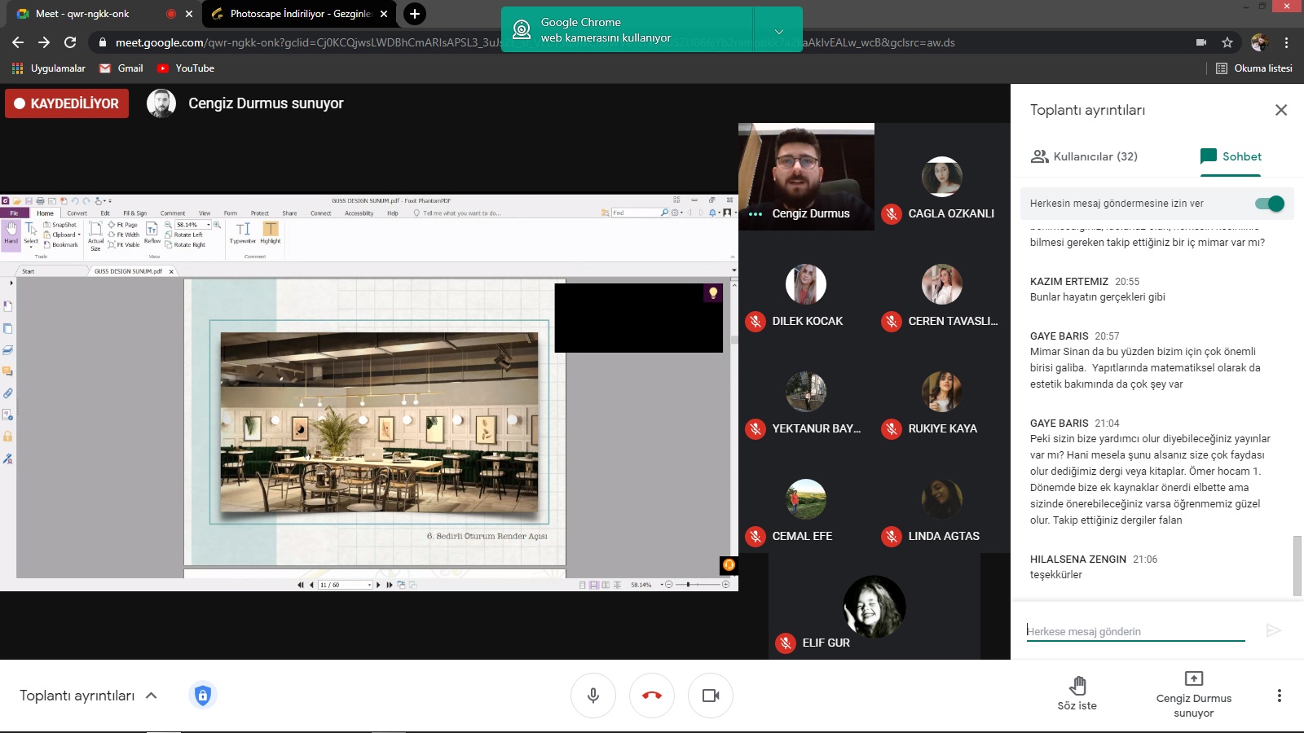Screen dimensions: 1304x733
Task: Expand the Chrome webcam notification chevron
Action: (778, 31)
